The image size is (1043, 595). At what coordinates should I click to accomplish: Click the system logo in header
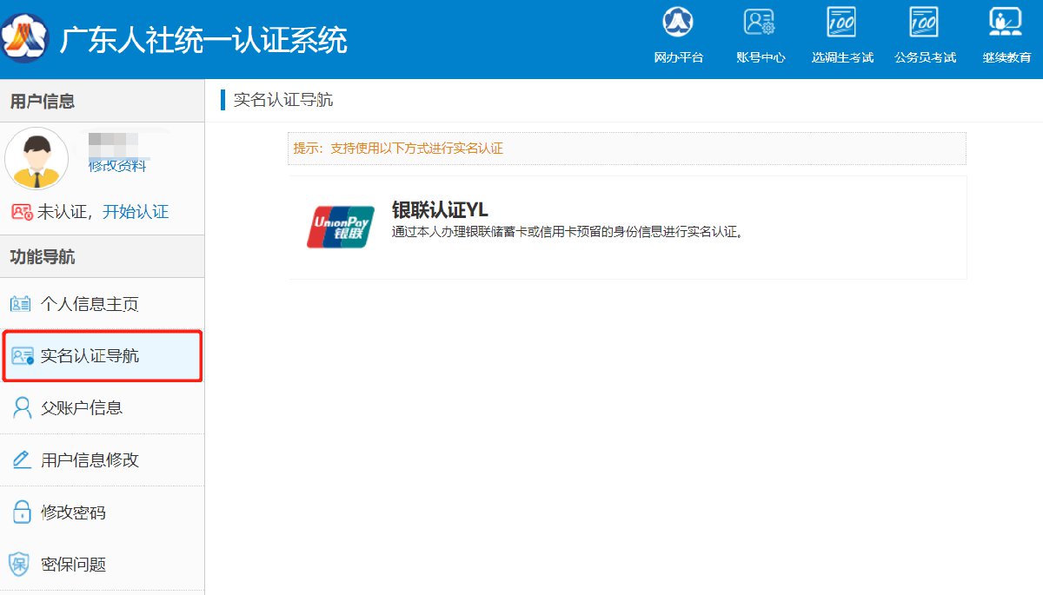point(25,39)
